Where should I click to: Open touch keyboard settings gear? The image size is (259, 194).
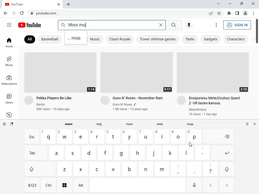[5, 124]
